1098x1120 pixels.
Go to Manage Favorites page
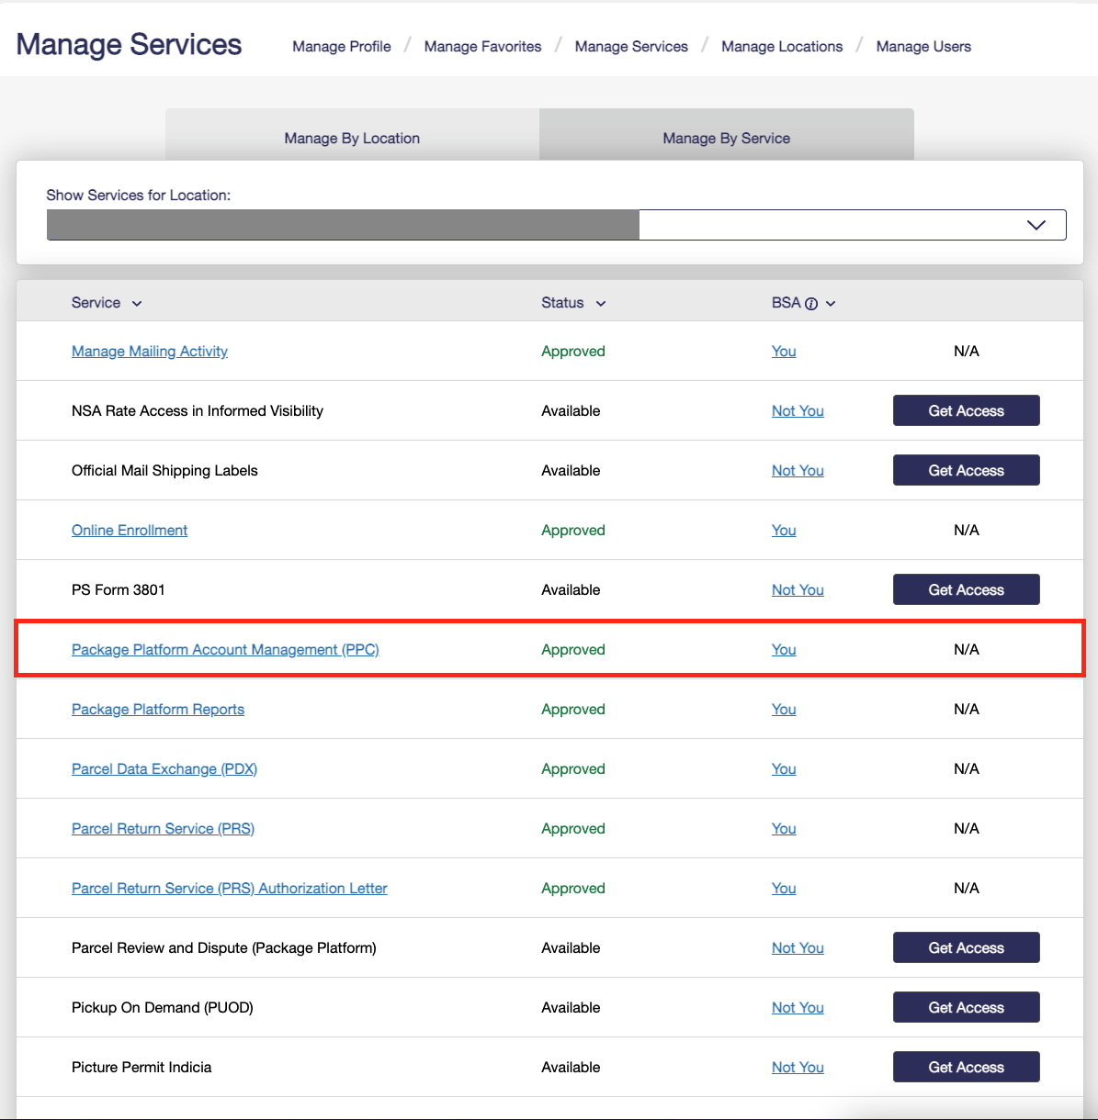482,46
